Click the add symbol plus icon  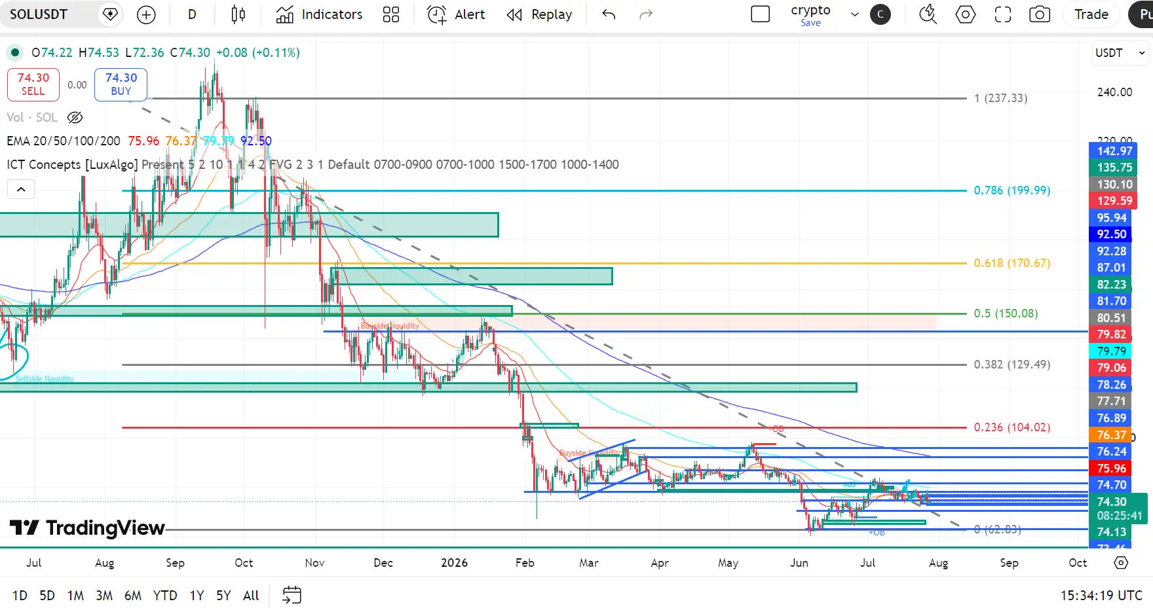coord(146,14)
